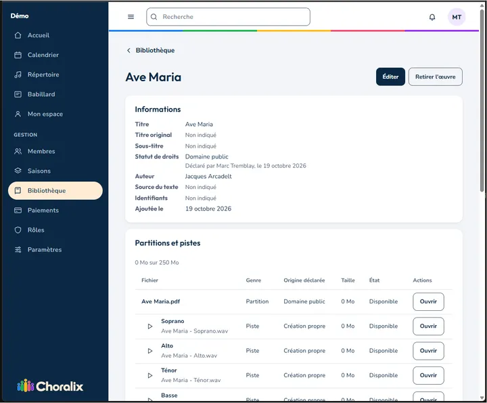Open Calendrier in the sidebar

pos(56,55)
